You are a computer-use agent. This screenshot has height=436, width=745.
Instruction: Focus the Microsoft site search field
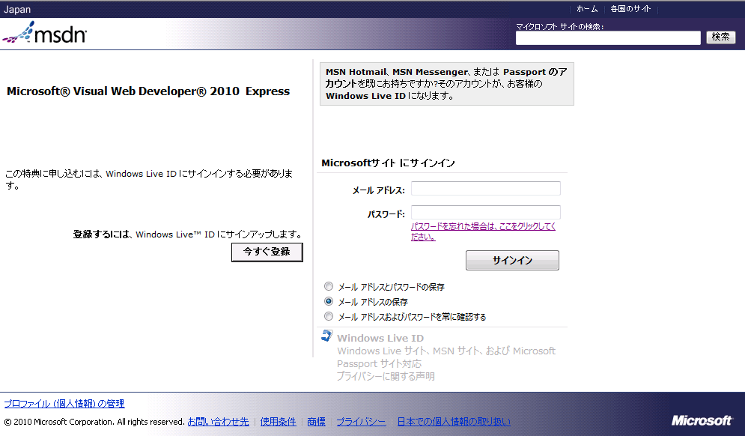tap(608, 37)
